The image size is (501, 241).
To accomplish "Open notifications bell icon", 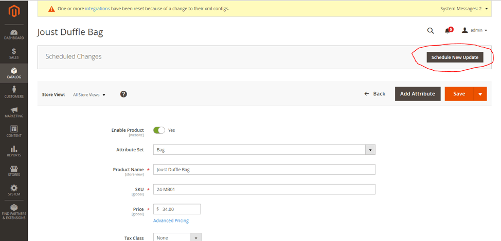I will (x=448, y=31).
